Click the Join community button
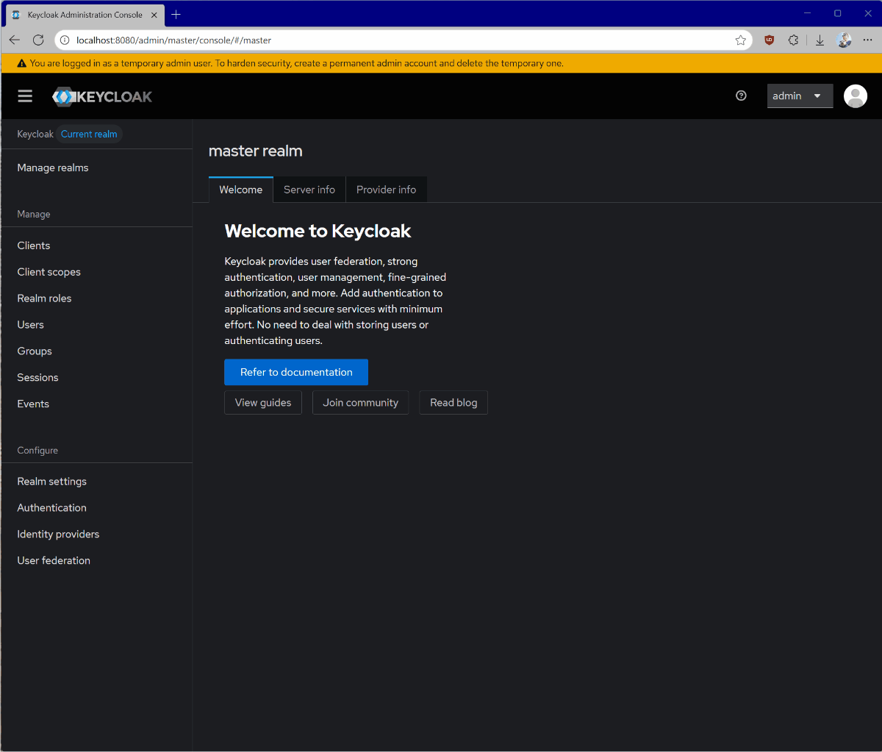Screen dimensions: 882x752 point(360,402)
